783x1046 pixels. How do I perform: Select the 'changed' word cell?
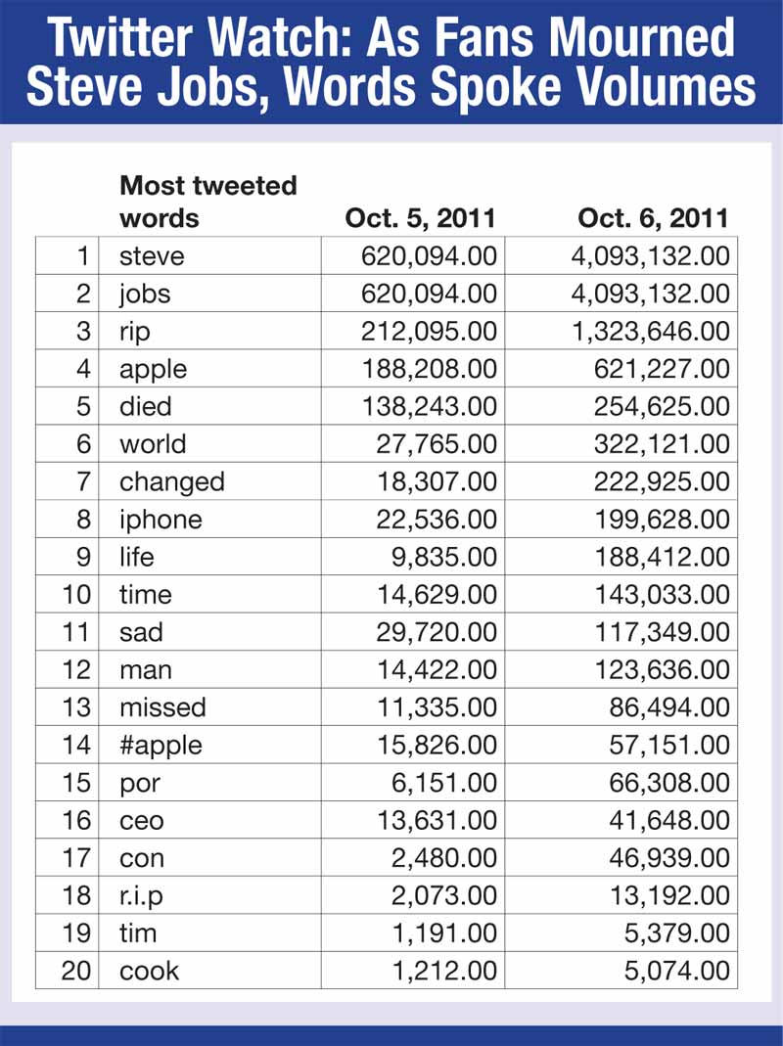pos(171,482)
